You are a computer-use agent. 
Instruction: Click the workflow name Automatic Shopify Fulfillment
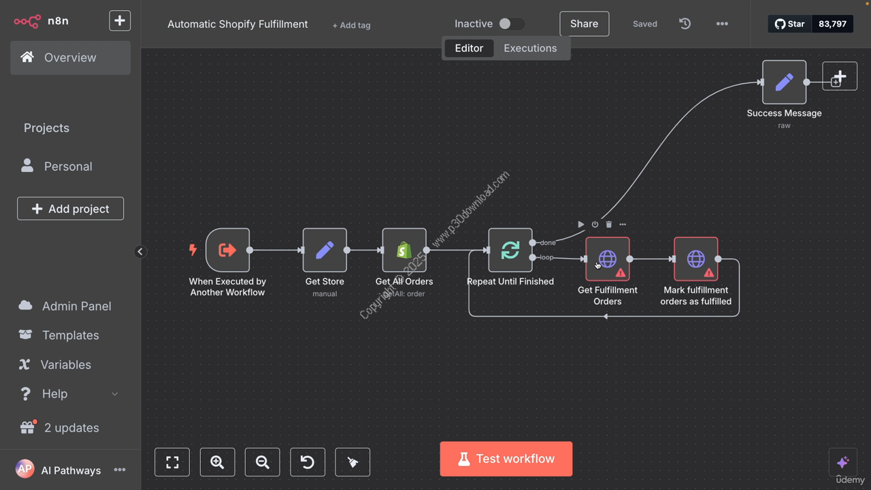237,24
